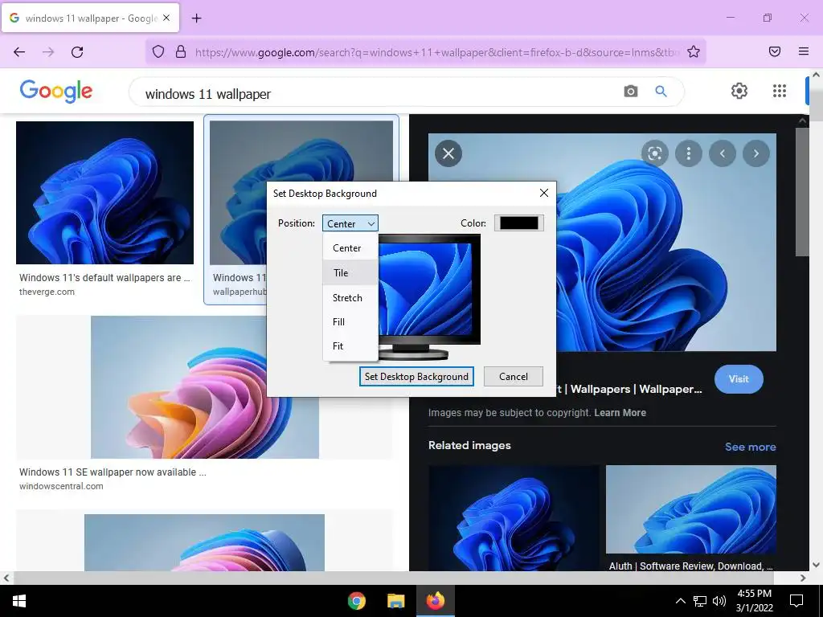Open the black Color swatch picker
This screenshot has height=617, width=823.
point(518,223)
